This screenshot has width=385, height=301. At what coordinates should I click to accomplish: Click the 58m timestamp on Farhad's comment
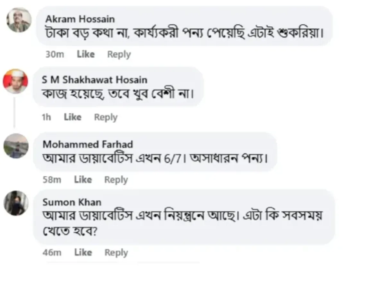pyautogui.click(x=52, y=180)
